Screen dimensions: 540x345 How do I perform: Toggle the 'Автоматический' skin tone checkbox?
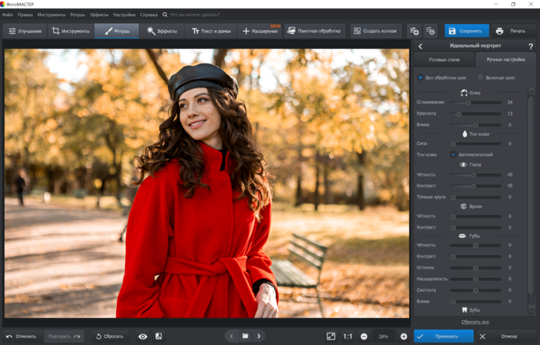[x=453, y=154]
